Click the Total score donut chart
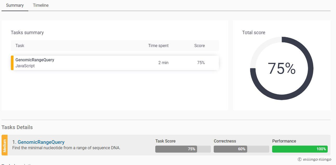The image size is (336, 165). pyautogui.click(x=282, y=68)
